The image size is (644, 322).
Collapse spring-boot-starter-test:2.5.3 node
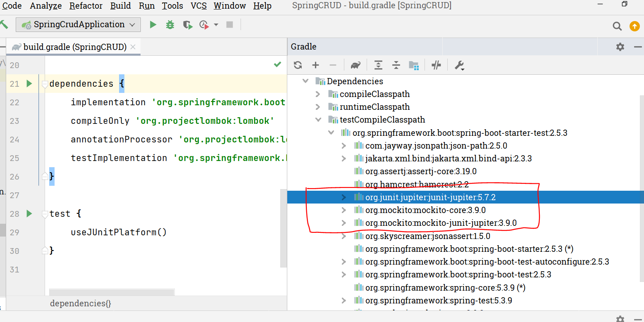[331, 133]
